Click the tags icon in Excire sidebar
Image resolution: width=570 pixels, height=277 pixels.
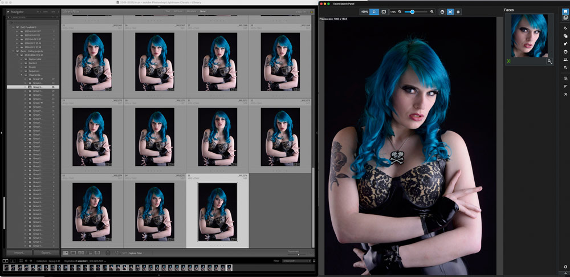[565, 36]
